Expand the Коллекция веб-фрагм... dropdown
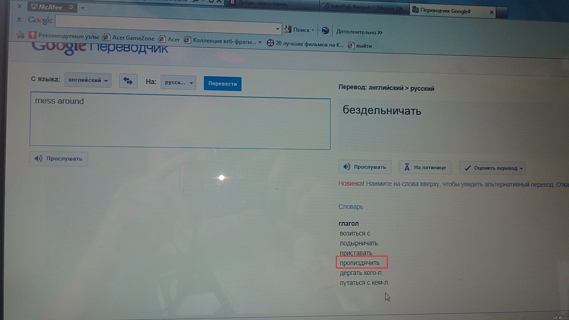This screenshot has width=569, height=320. [x=260, y=42]
